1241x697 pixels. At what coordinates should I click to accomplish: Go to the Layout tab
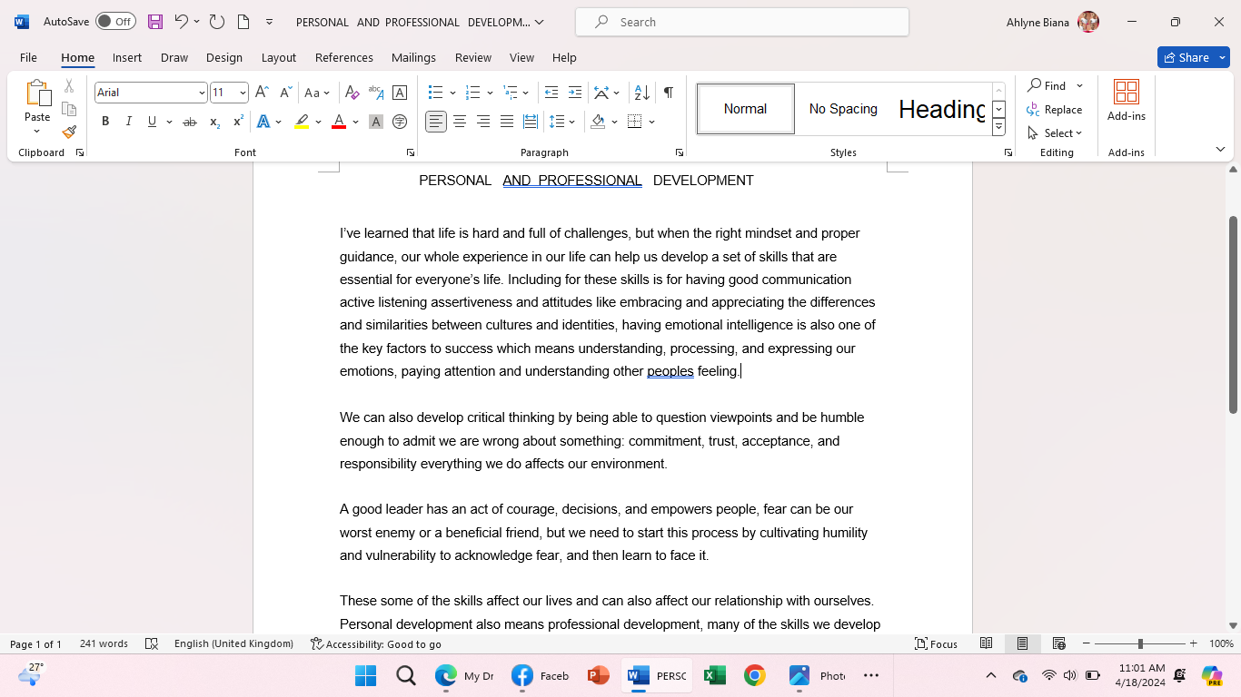point(279,57)
